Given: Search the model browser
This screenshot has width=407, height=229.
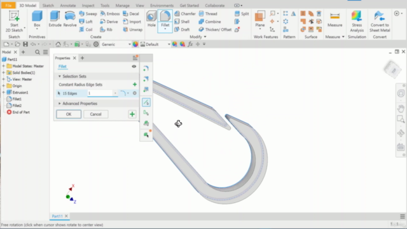Looking at the screenshot, I should 38,52.
